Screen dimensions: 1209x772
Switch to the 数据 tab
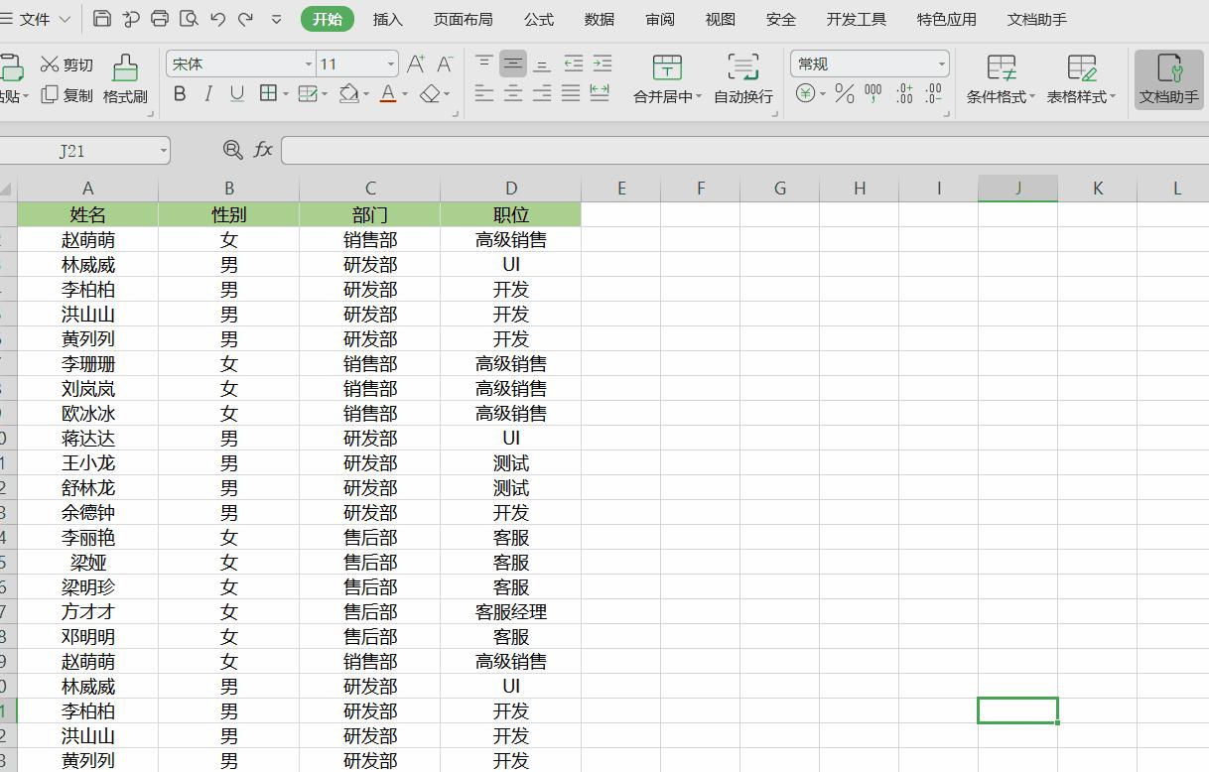point(600,19)
